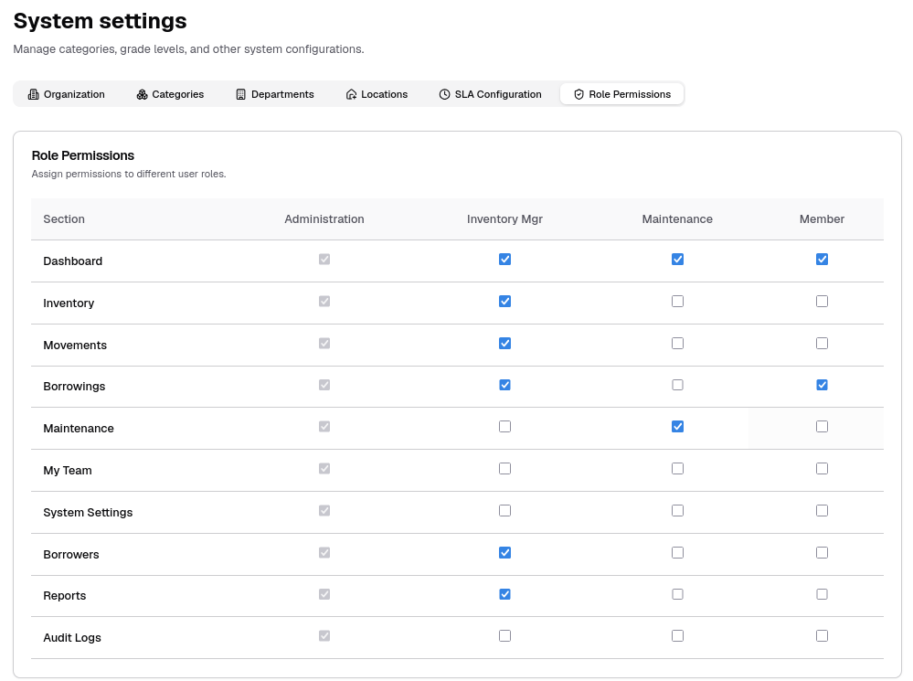Viewport: 913px width, 681px height.
Task: Grant System Settings access to Maintenance role
Action: click(x=677, y=510)
